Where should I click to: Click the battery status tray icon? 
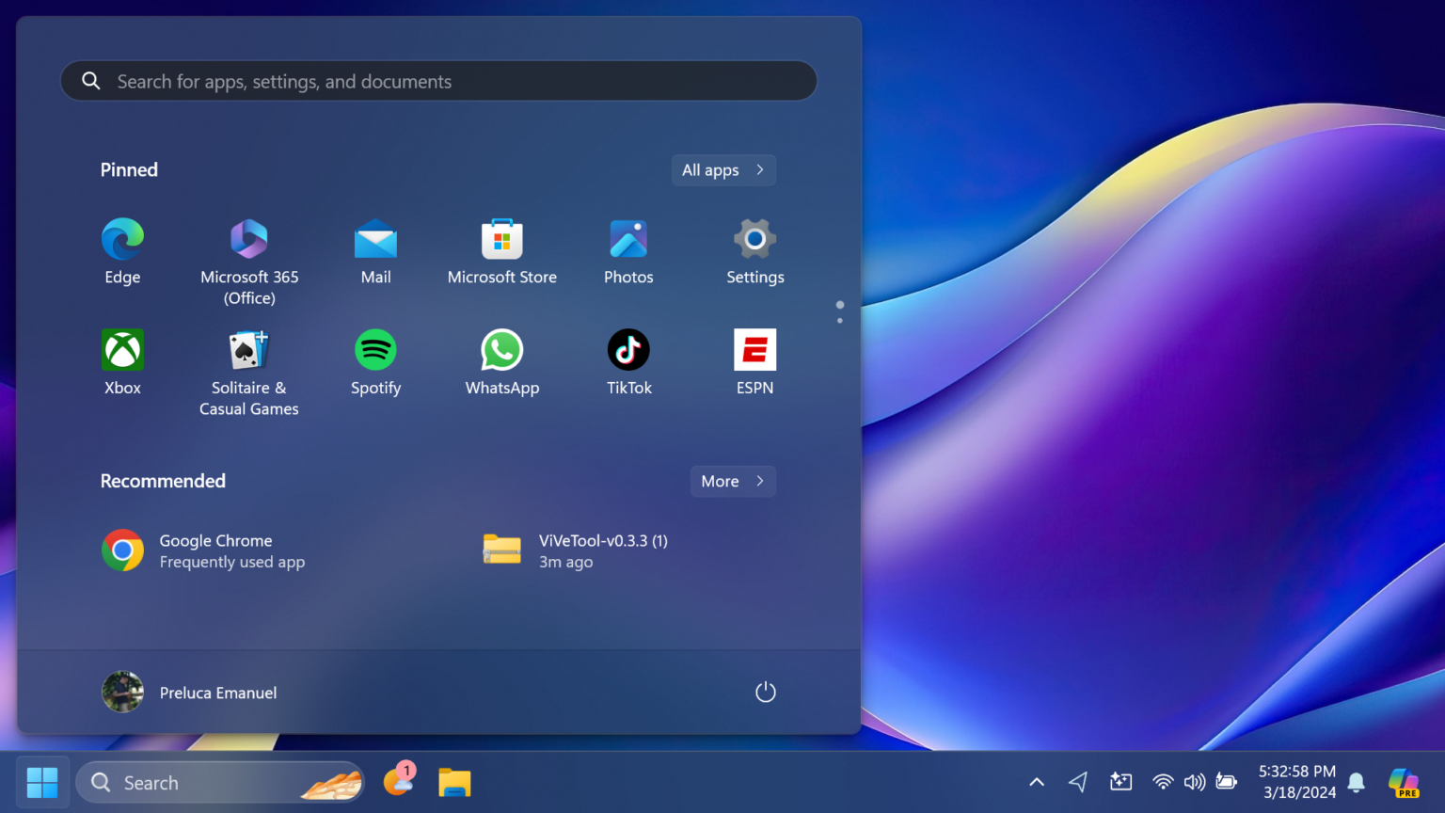point(1226,782)
